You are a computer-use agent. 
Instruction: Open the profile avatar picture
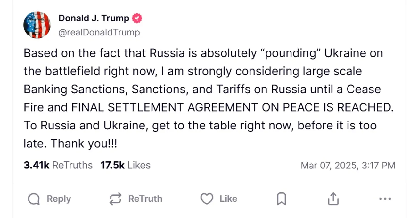coord(37,25)
